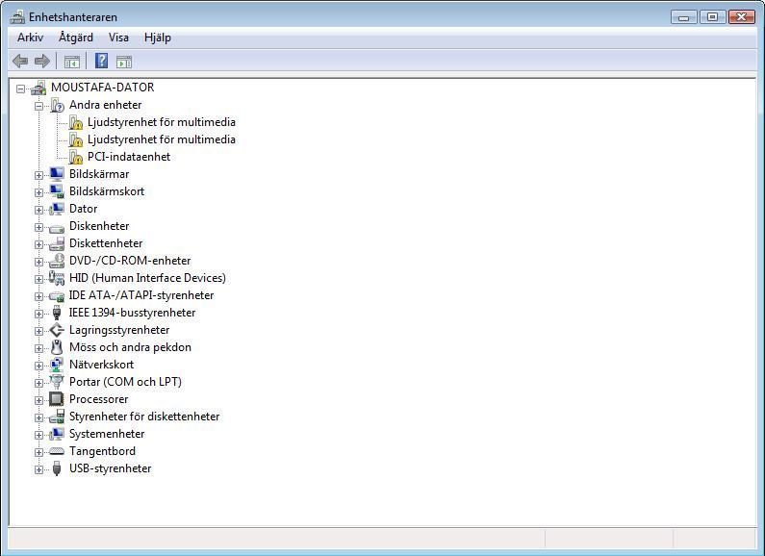This screenshot has height=556, width=765.
Task: Show/hide console tree toolbar icon
Action: coord(72,62)
